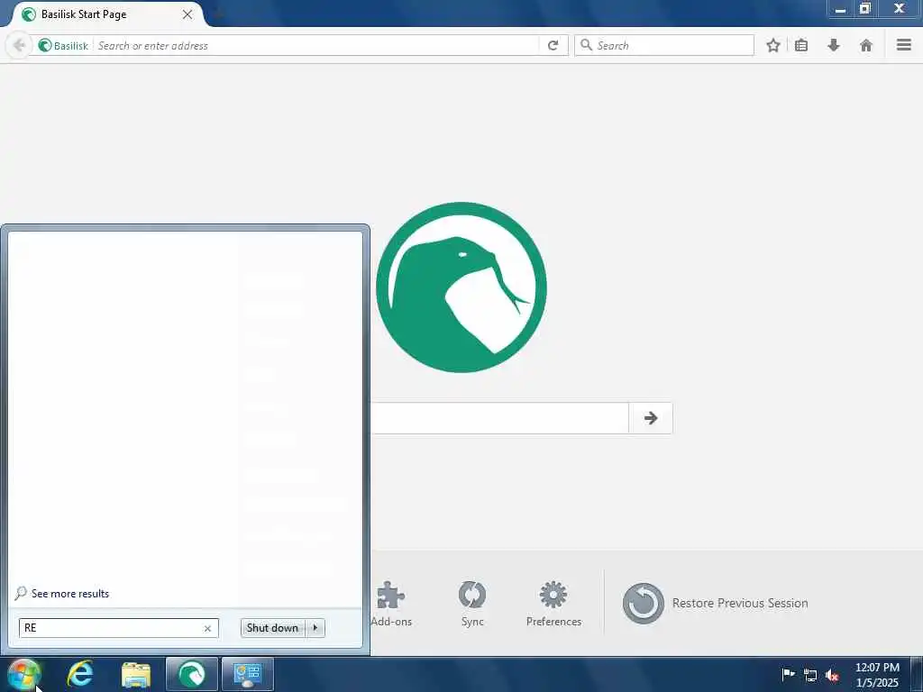
Task: Restore Previous Session
Action: coord(715,603)
